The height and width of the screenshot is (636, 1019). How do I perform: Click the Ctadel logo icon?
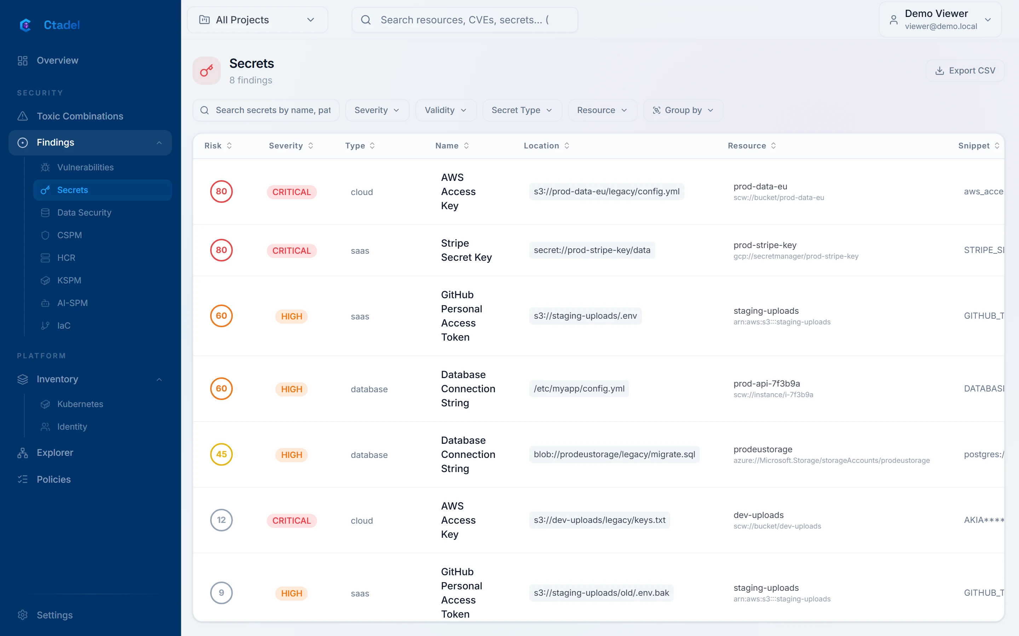pyautogui.click(x=26, y=25)
